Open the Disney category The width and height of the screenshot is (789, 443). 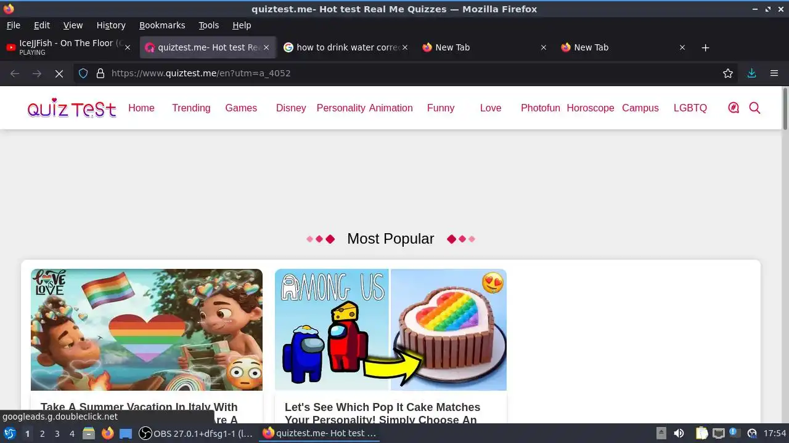[291, 108]
